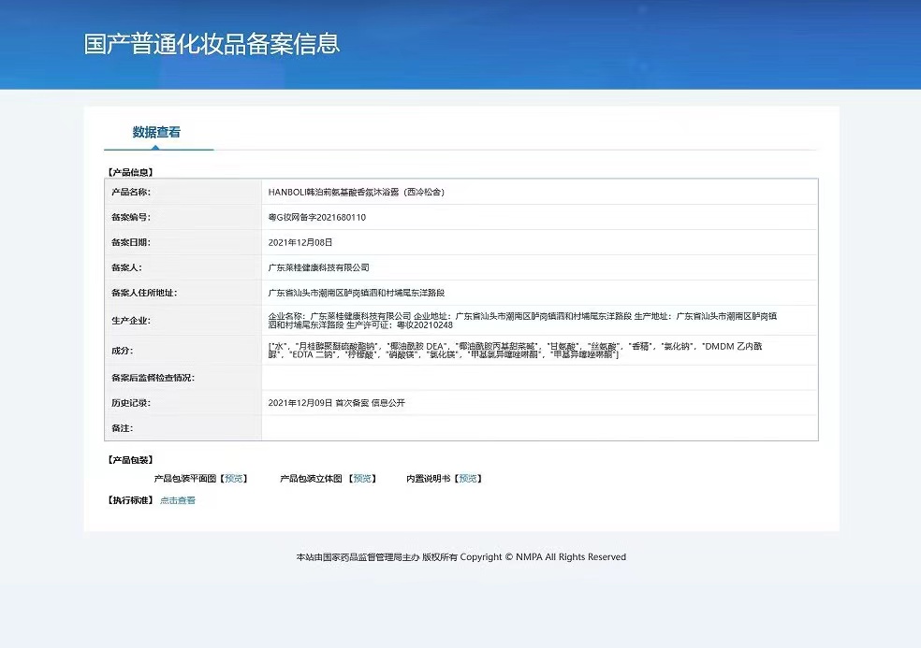Click the filing date 2021年12月08日
Screen dimensions: 921x648
(300, 242)
